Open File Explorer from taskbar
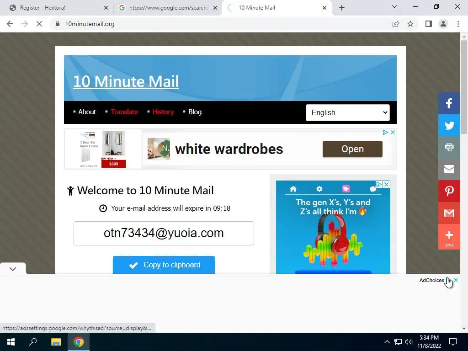Screen dimensions: 468x351 [x=56, y=342]
